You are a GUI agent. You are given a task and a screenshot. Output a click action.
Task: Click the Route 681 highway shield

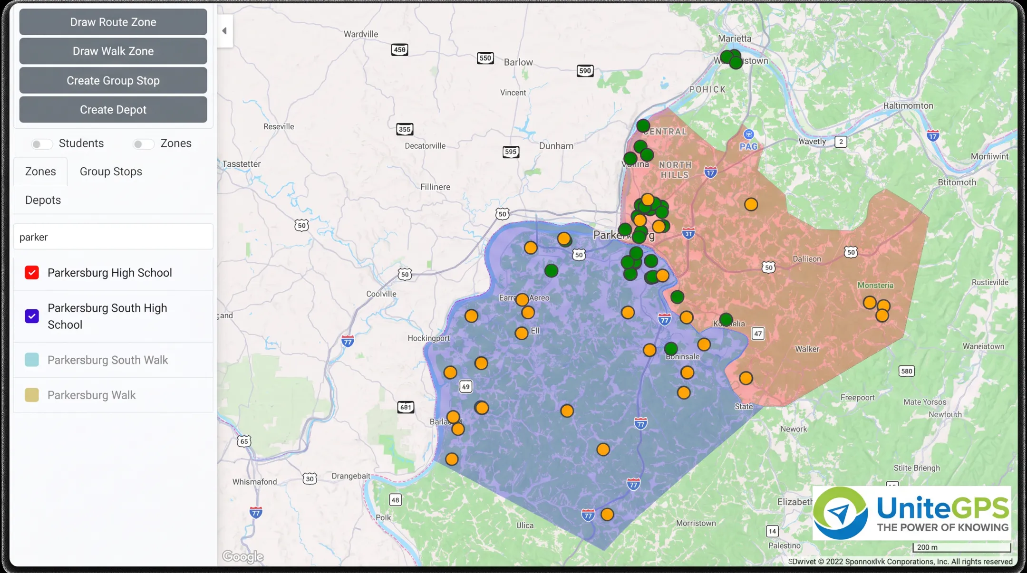pyautogui.click(x=406, y=407)
